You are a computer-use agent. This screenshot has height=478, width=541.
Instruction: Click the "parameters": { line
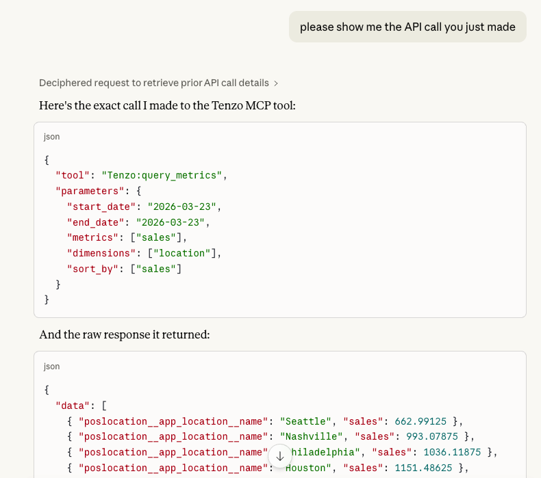pyautogui.click(x=99, y=191)
